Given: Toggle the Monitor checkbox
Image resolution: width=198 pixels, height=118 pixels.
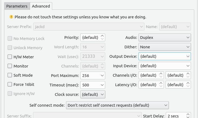Looking at the screenshot, I should coord(10,66).
